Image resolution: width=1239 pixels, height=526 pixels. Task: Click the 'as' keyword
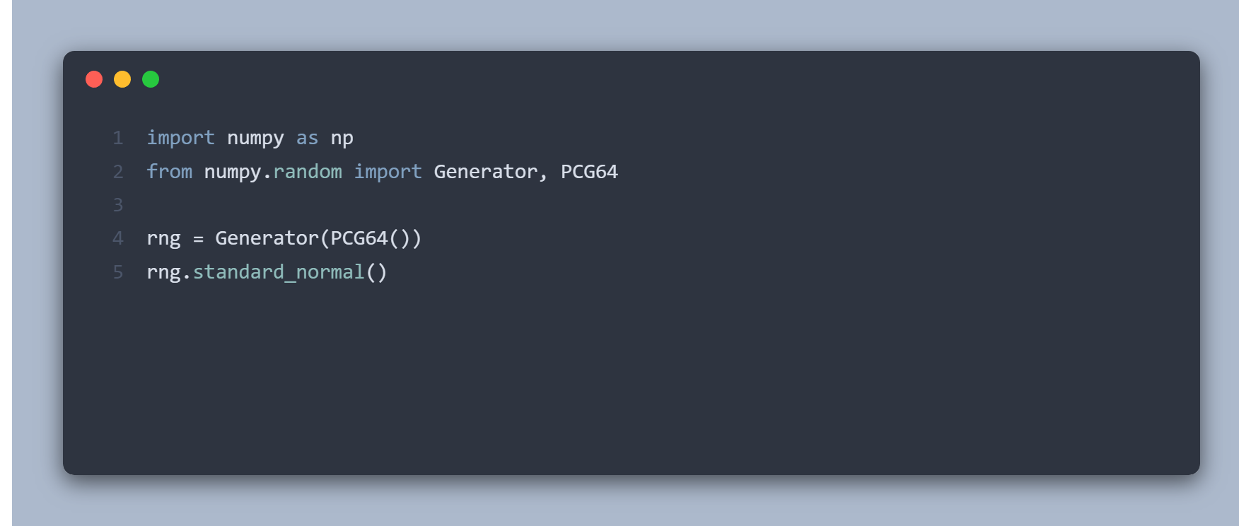click(x=307, y=138)
